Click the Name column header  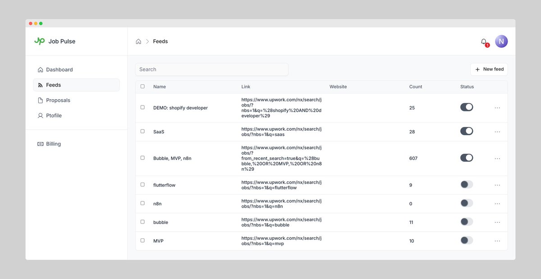(x=160, y=87)
